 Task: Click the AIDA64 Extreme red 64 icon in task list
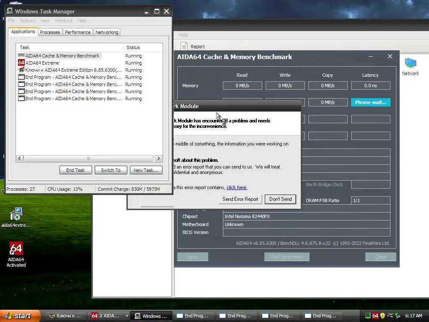click(x=21, y=63)
